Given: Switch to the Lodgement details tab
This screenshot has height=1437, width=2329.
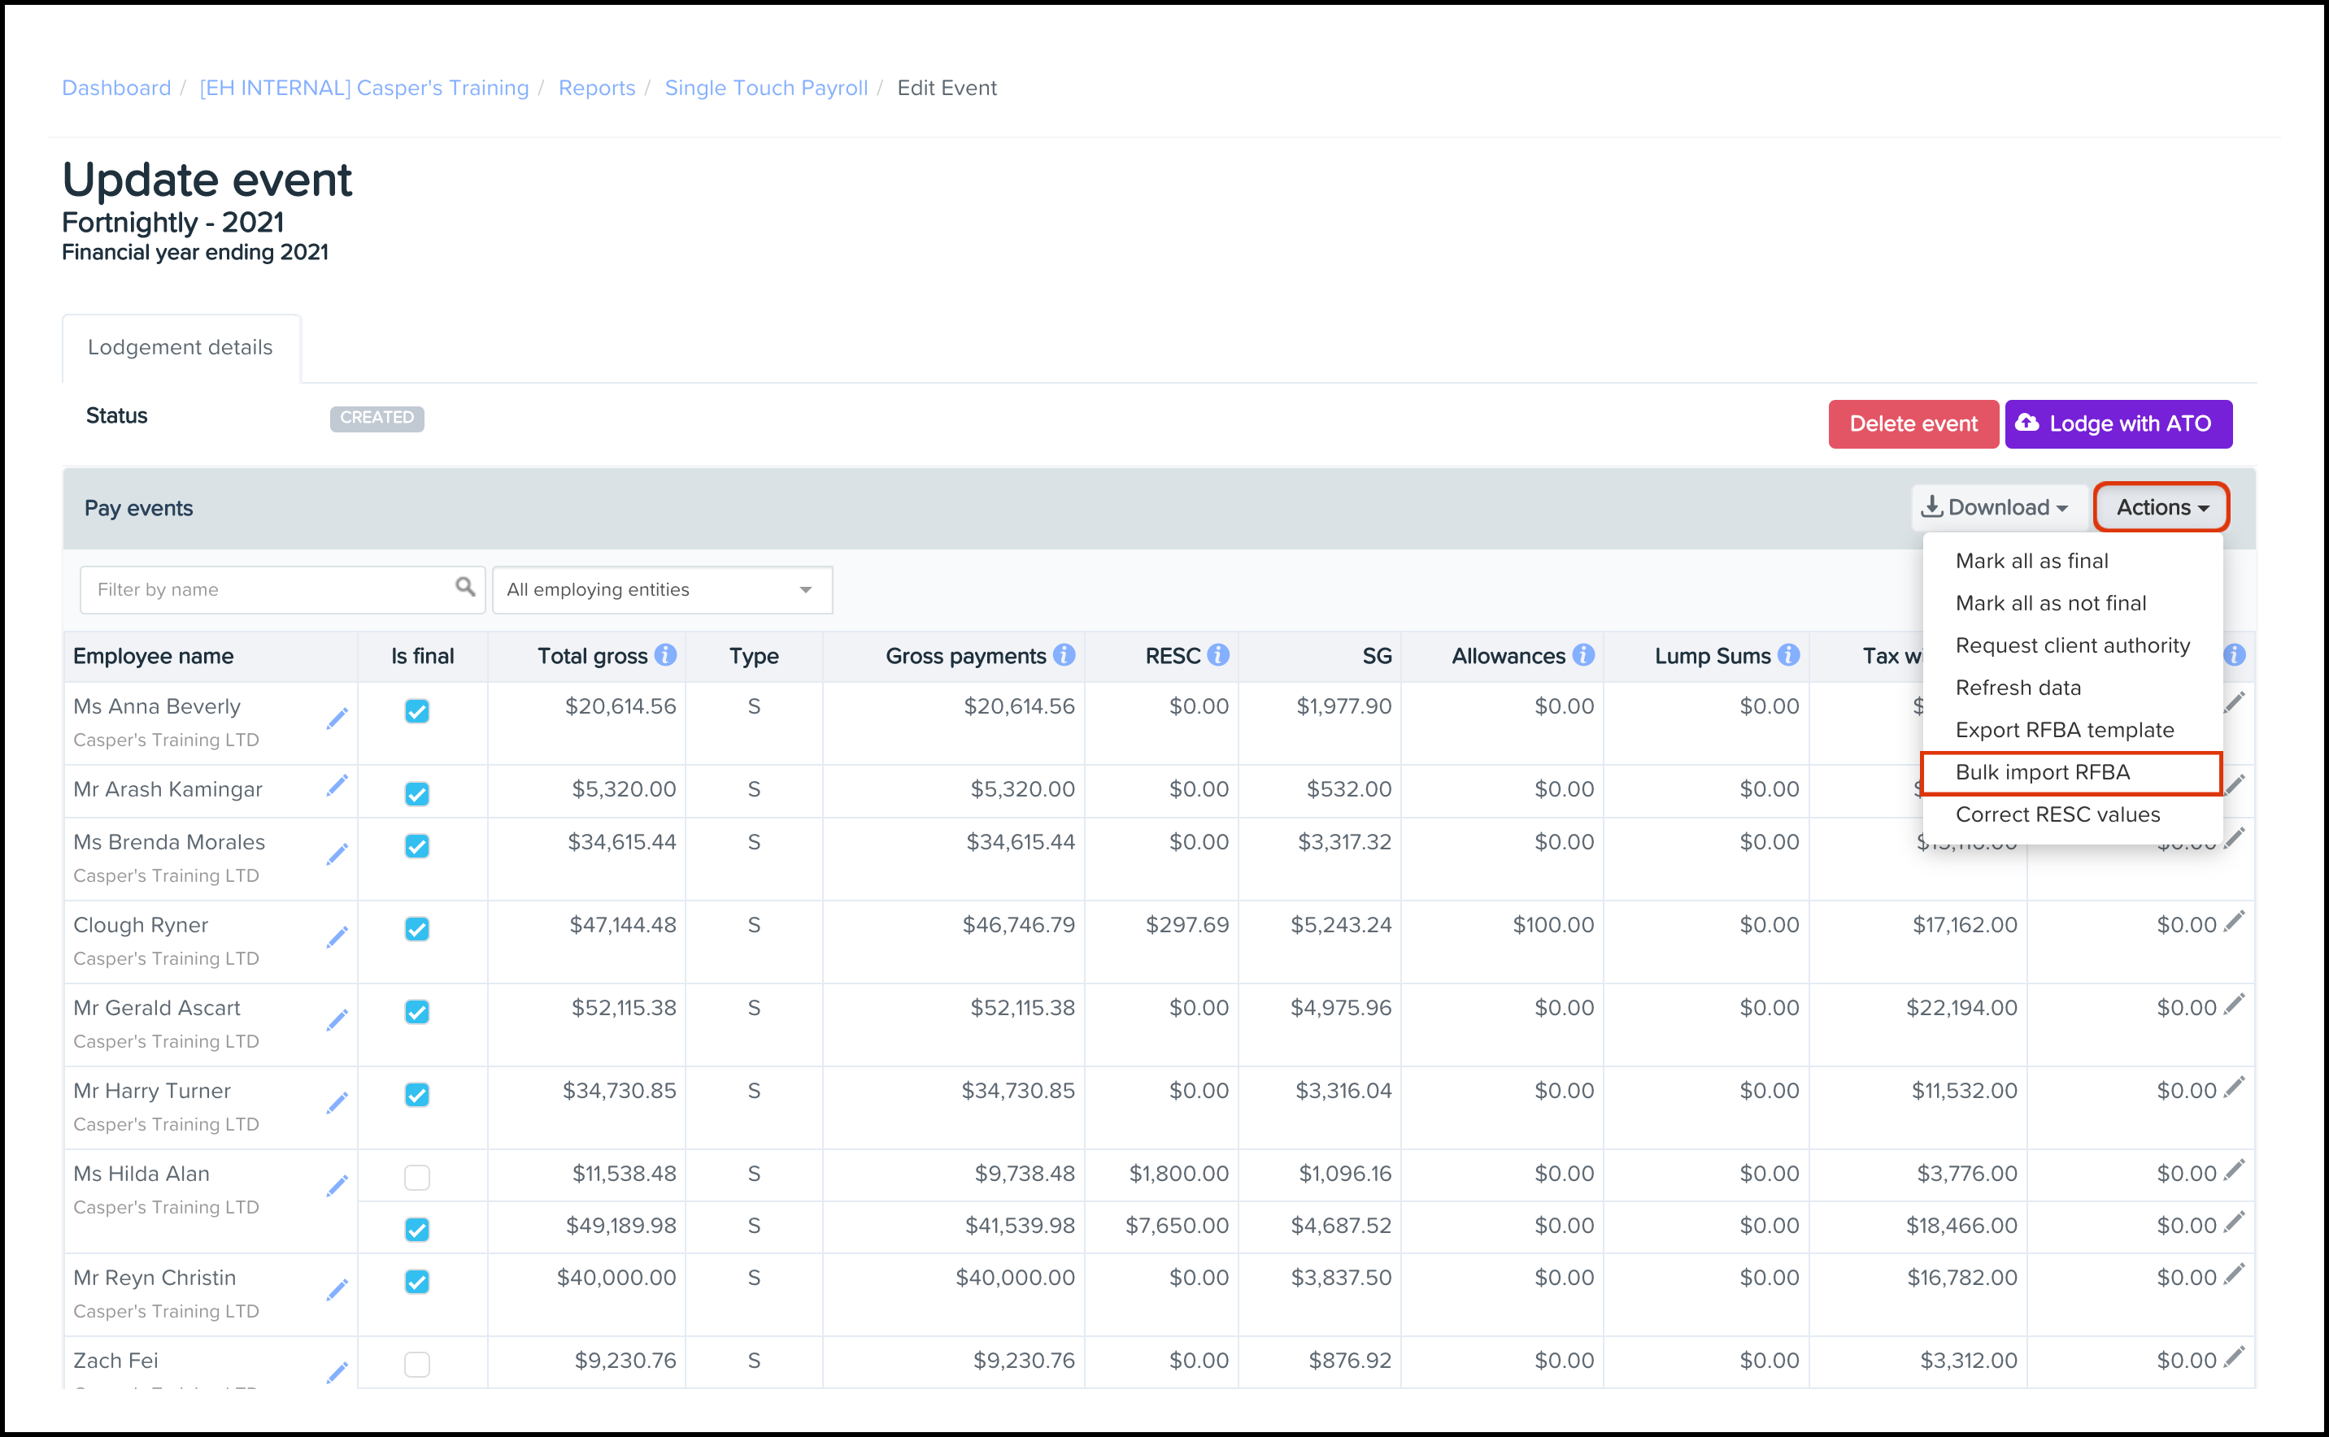Looking at the screenshot, I should tap(180, 347).
